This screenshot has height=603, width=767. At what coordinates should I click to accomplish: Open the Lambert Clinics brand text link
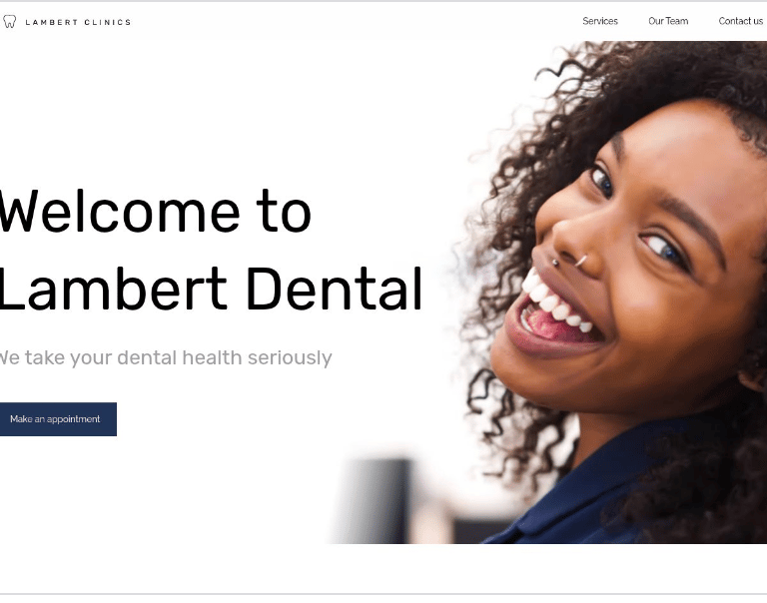tap(78, 22)
